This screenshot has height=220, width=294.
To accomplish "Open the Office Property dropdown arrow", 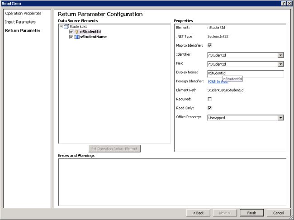I will 280,118.
